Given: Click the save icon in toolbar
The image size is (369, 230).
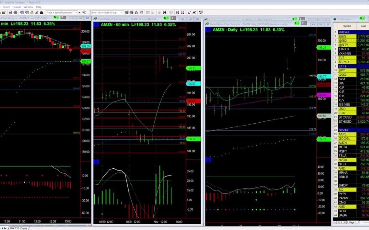Looking at the screenshot, I should click(10, 13).
